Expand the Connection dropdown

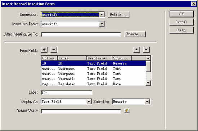pyautogui.click(x=102, y=14)
